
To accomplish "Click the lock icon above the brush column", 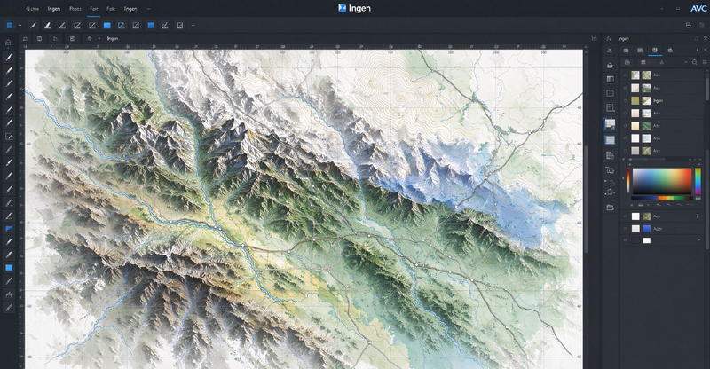I will tap(8, 42).
